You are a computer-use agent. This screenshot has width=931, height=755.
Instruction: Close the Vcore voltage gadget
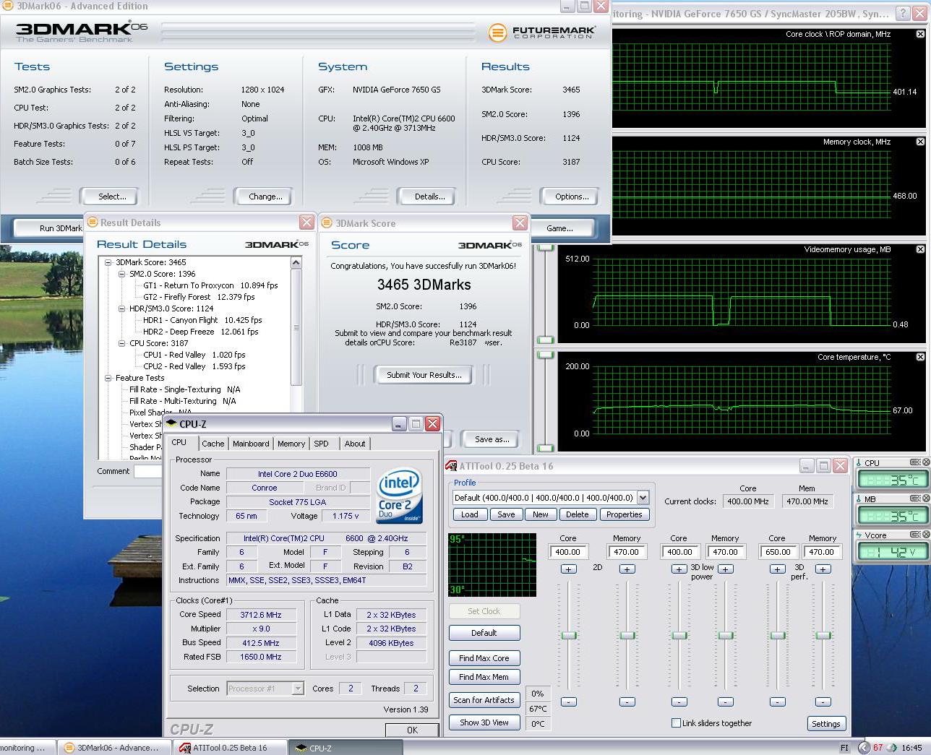point(925,535)
